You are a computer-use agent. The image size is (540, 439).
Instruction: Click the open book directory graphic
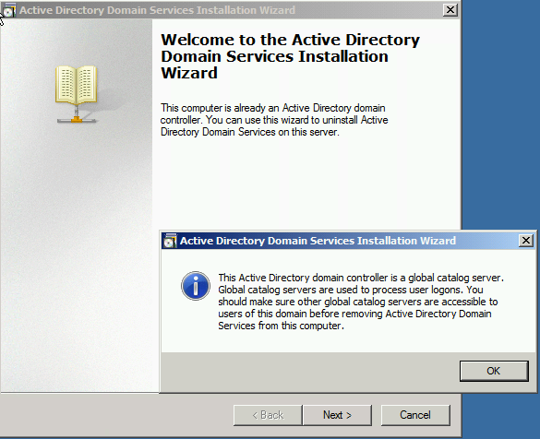76,93
